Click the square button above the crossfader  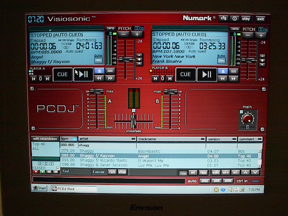click(134, 111)
